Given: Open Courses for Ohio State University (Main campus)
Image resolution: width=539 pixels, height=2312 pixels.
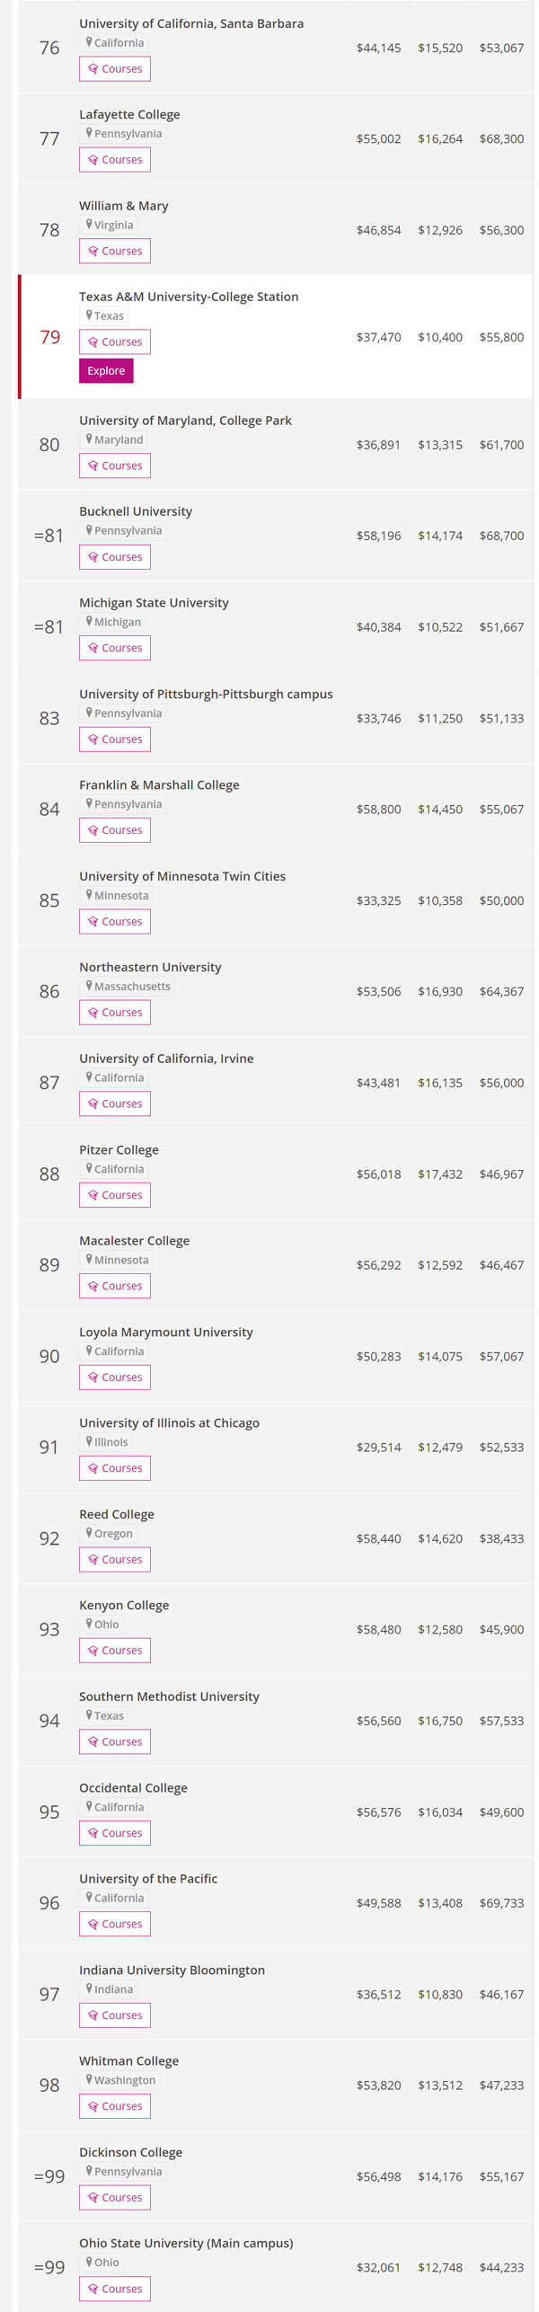Looking at the screenshot, I should pos(115,2289).
